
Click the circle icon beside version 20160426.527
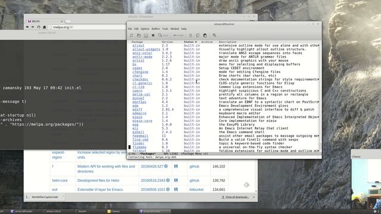(166, 166)
